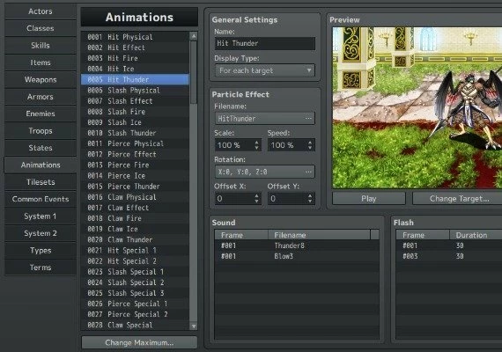Play the animation preview
The width and height of the screenshot is (502, 352).
tap(369, 199)
